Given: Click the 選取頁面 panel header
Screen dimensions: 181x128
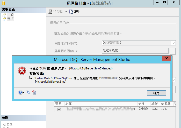Looking at the screenshot, I should point(24,10).
